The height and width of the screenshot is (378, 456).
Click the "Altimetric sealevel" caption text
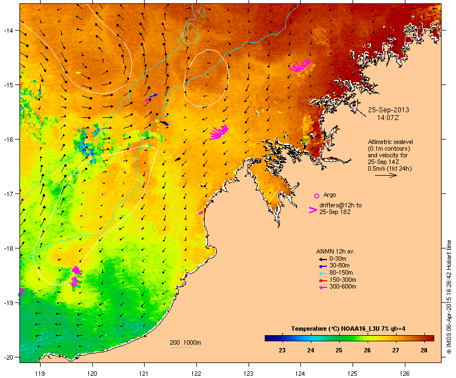pyautogui.click(x=390, y=142)
